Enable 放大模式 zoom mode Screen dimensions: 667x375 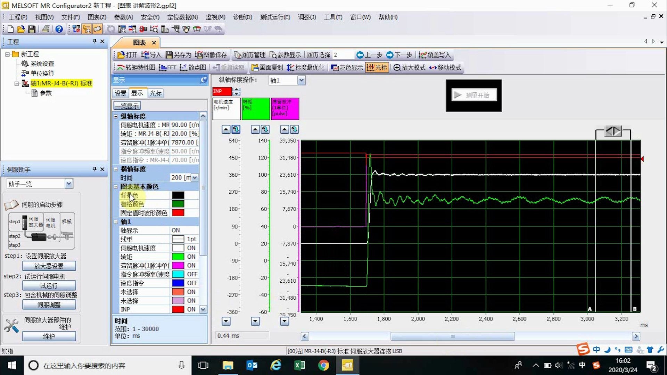point(409,67)
